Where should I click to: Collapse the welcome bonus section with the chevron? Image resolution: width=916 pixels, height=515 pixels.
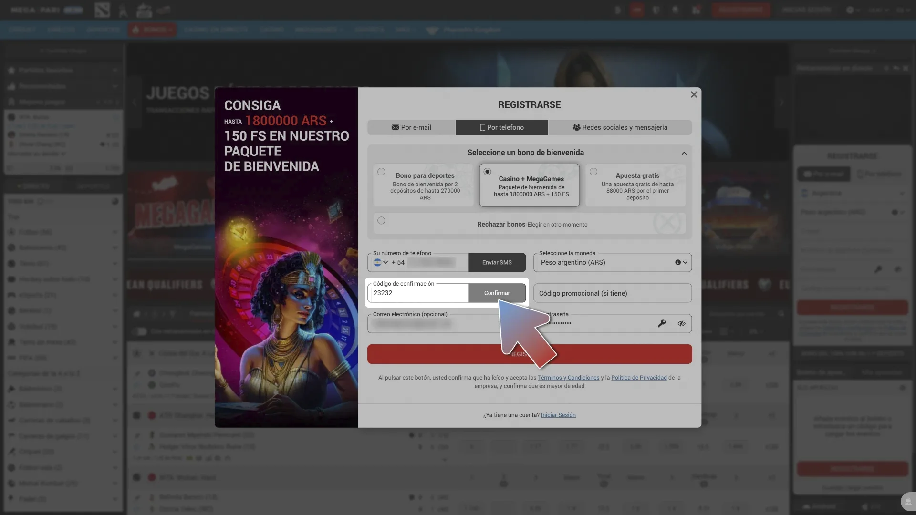(684, 153)
